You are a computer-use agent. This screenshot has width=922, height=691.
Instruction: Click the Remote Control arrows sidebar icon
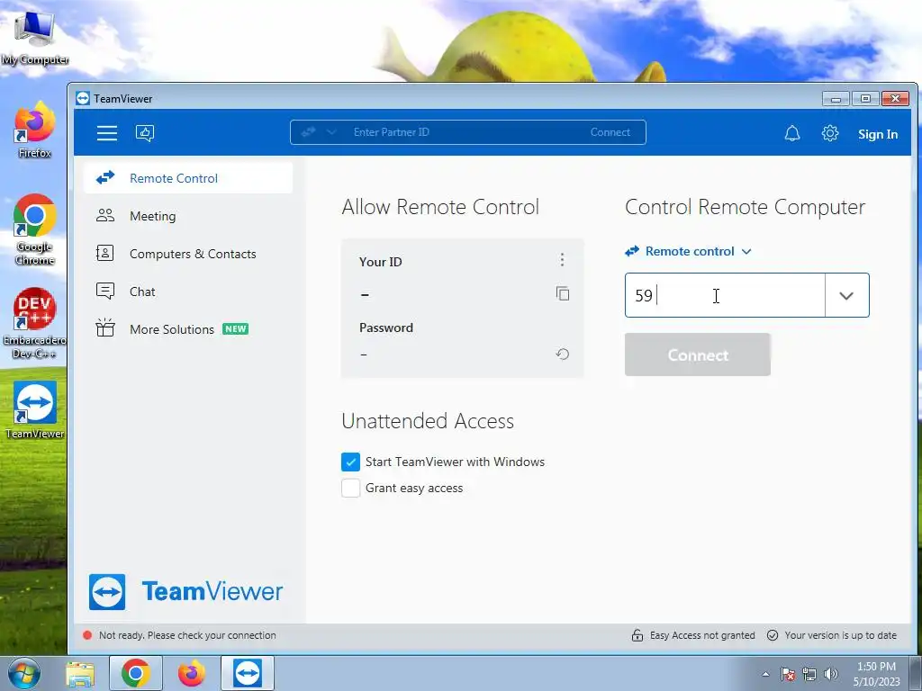(105, 177)
